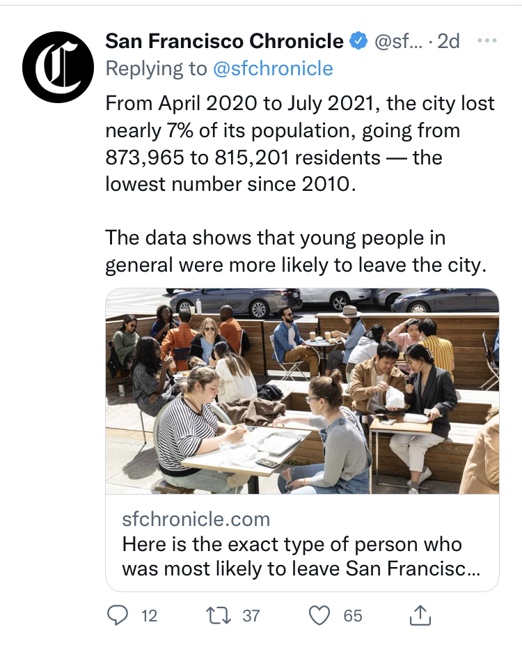Click the retweet count 37
Screen dimensions: 522x650
tap(251, 616)
